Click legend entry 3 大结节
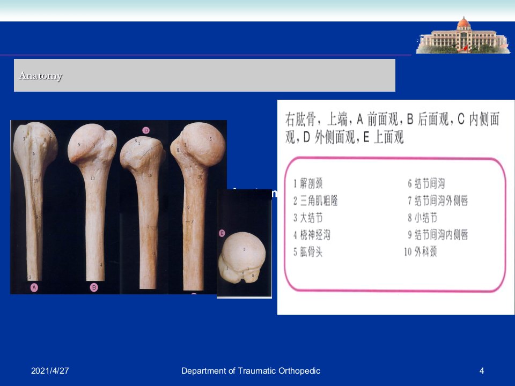Screen dimensions: 515x386 (308, 217)
